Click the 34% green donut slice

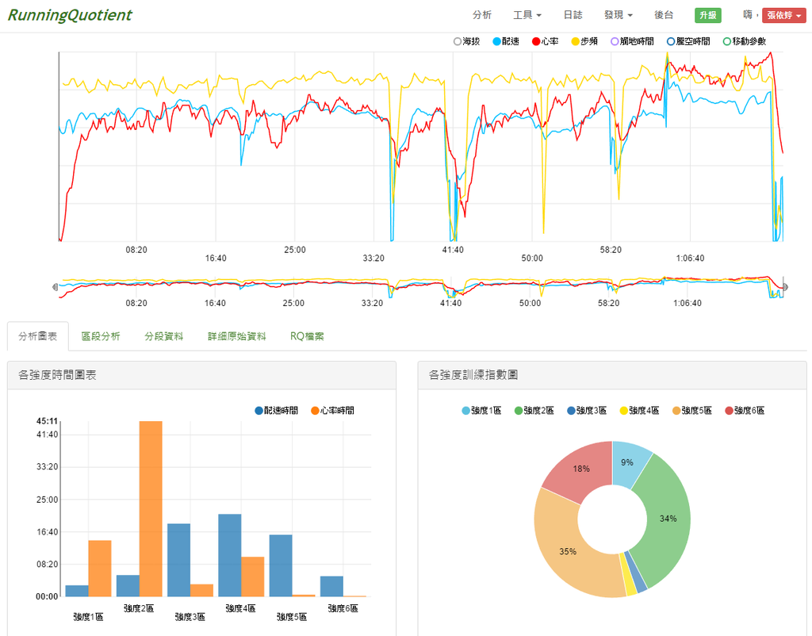668,518
